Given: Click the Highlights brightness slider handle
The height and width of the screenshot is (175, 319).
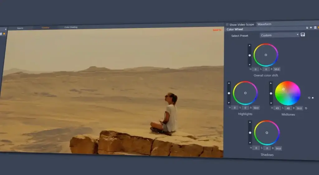Looking at the screenshot, I should click(x=229, y=93).
